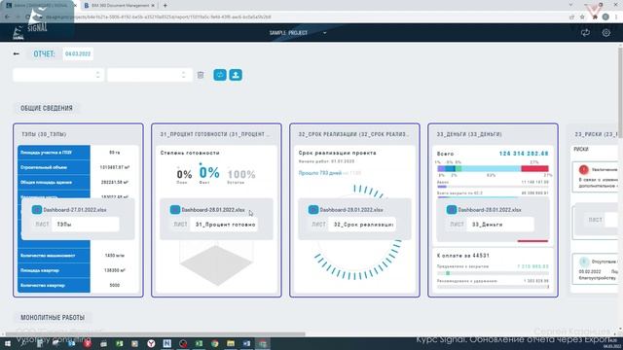623x350 pixels.
Task: Click the report date 04.03.2022
Action: pos(78,53)
